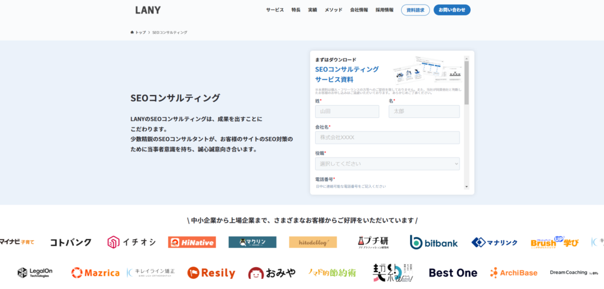Click form scrollbar up arrow
The image size is (604, 289).
(467, 58)
